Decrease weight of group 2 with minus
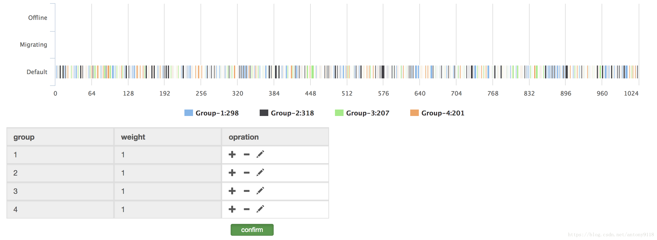 tap(247, 173)
